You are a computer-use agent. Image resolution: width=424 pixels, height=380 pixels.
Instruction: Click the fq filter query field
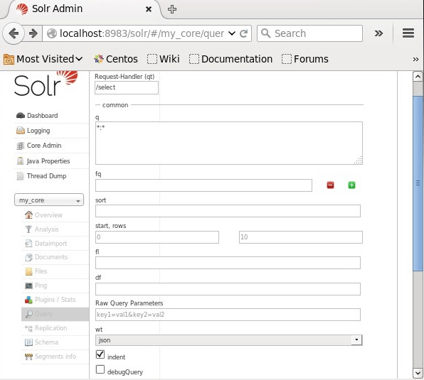[203, 185]
